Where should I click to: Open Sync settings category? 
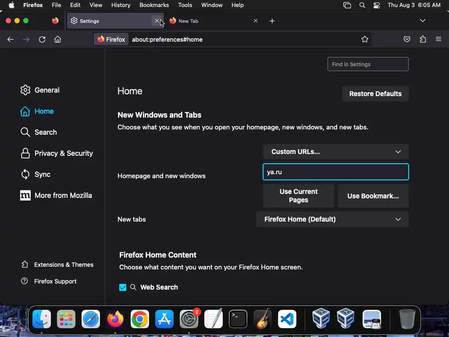coord(35,174)
